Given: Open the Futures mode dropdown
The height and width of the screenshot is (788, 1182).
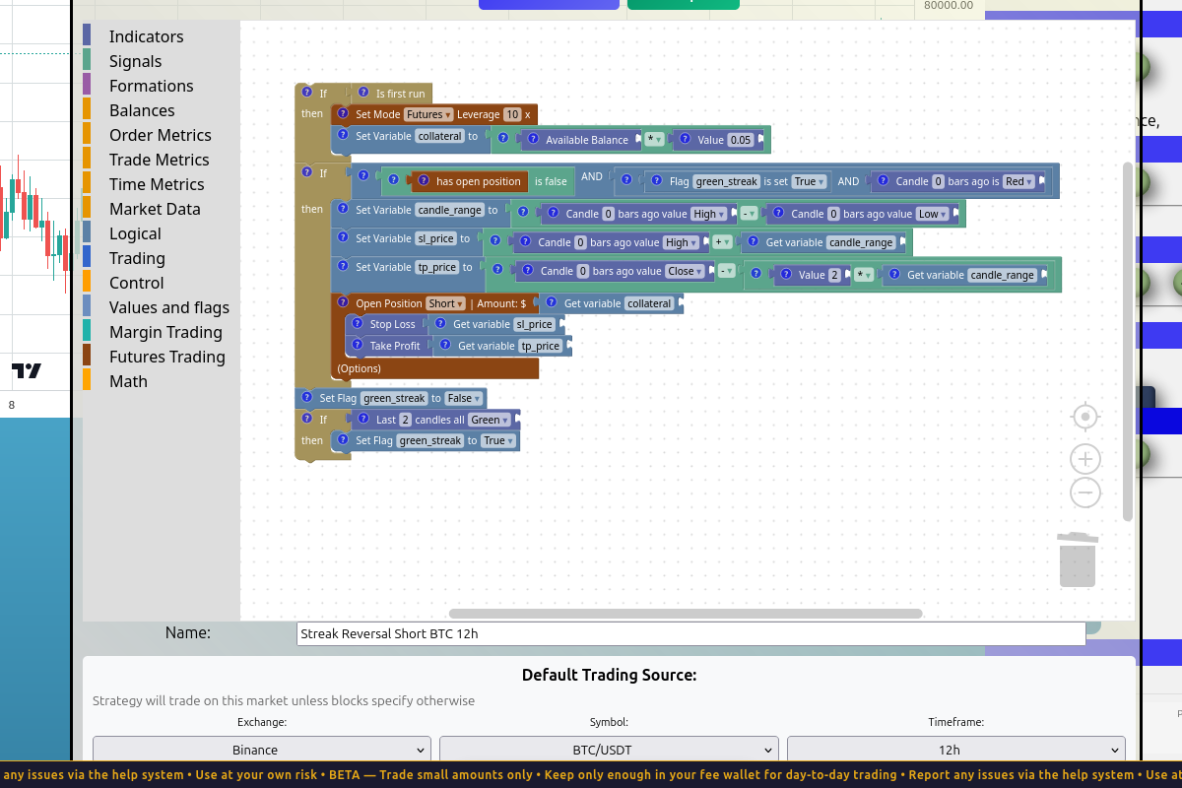Looking at the screenshot, I should [428, 114].
